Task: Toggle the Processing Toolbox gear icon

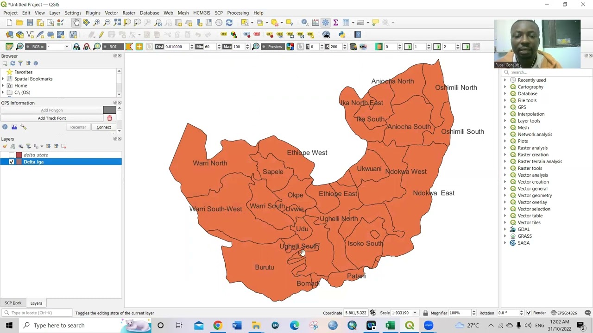Action: (325, 22)
